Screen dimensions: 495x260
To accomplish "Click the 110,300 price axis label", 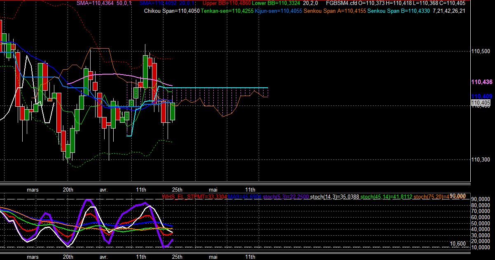I will point(481,159).
